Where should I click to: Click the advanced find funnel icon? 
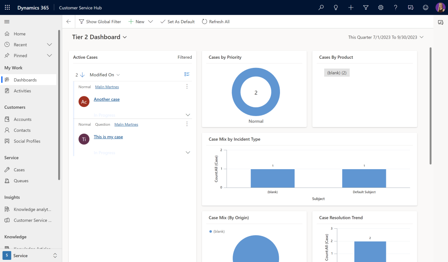[366, 7]
